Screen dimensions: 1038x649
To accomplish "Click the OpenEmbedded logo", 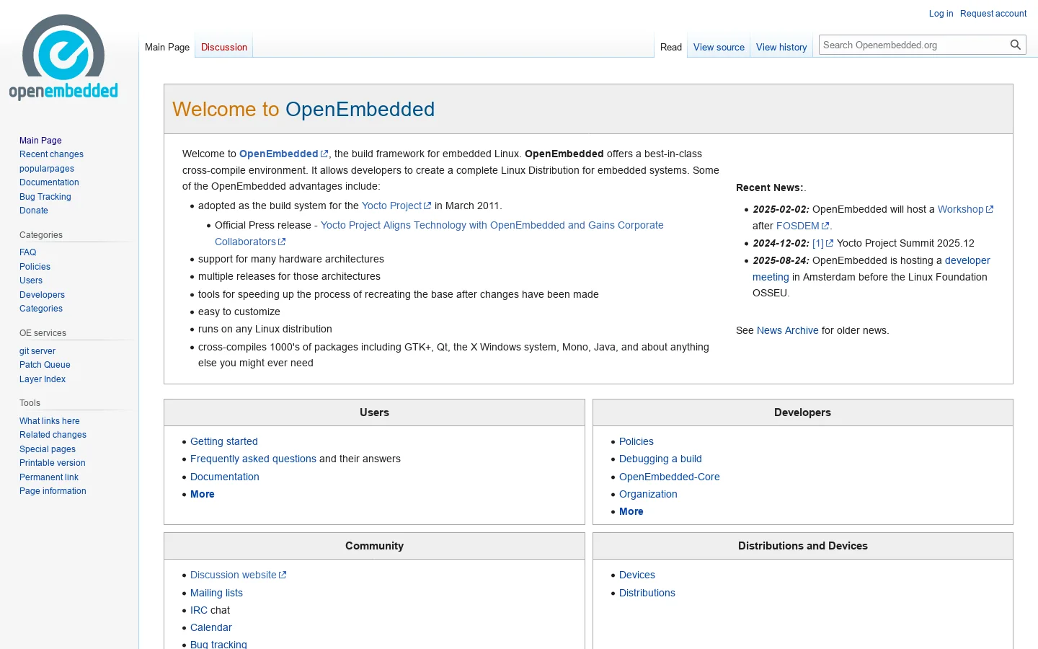I will coord(63,58).
